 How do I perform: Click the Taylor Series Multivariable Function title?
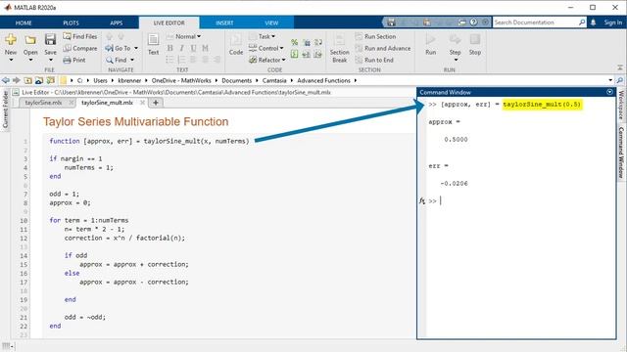tap(135, 121)
